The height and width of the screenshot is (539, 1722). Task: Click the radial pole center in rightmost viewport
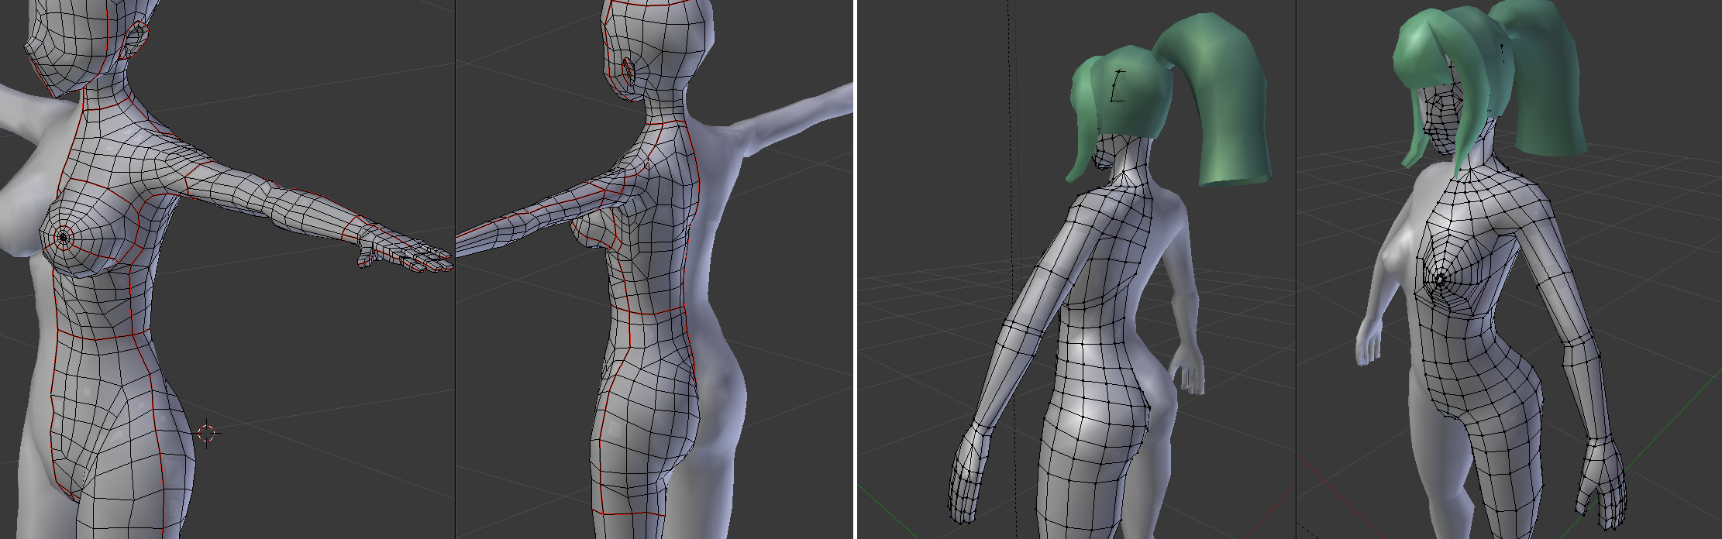pos(1439,279)
